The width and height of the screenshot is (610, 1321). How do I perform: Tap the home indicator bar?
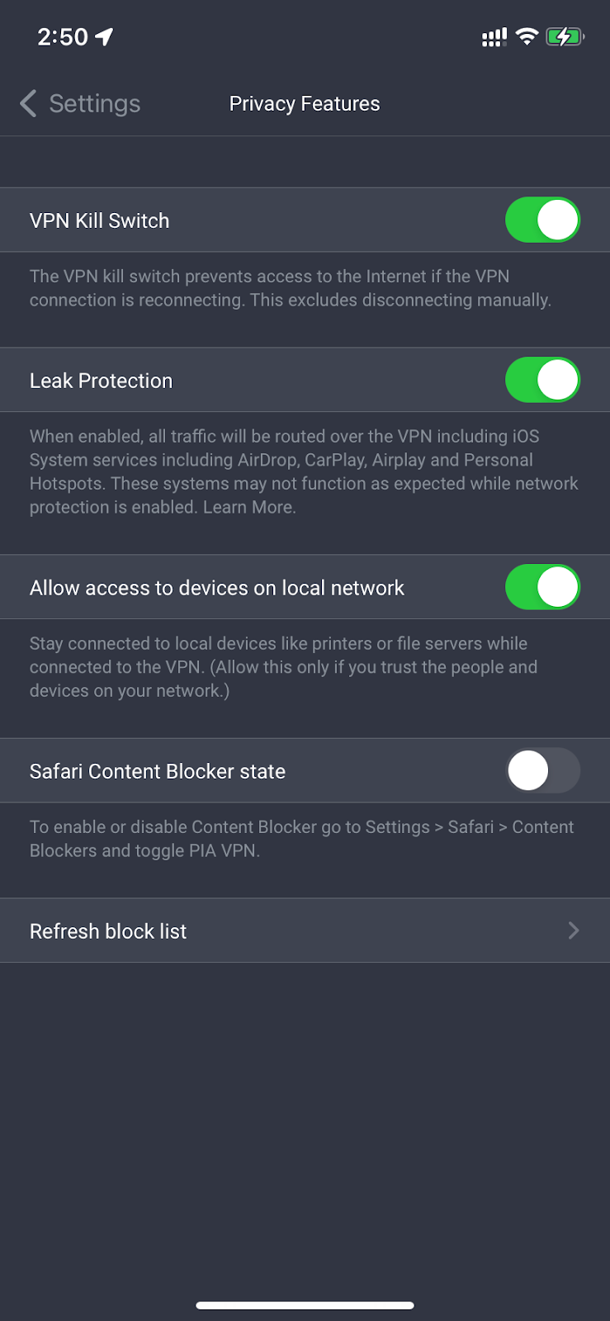tap(305, 1305)
